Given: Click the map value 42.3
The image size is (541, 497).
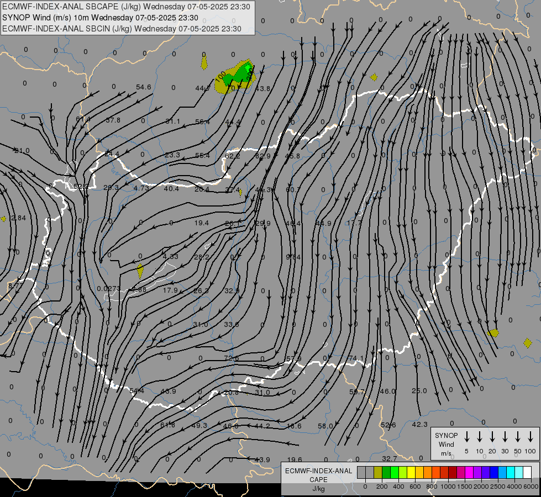Looking at the screenshot, I should 420,424.
